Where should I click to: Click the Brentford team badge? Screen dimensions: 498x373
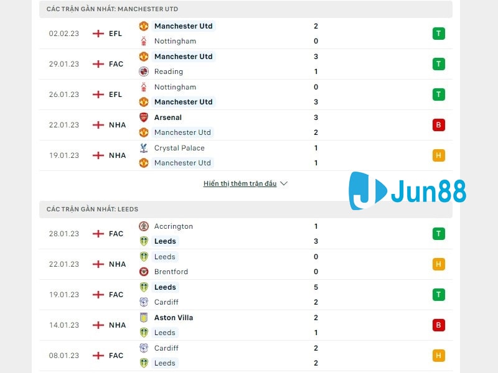(x=143, y=272)
